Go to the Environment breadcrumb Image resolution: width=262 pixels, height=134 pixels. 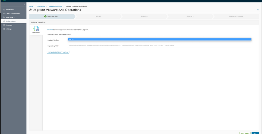coord(41,6)
